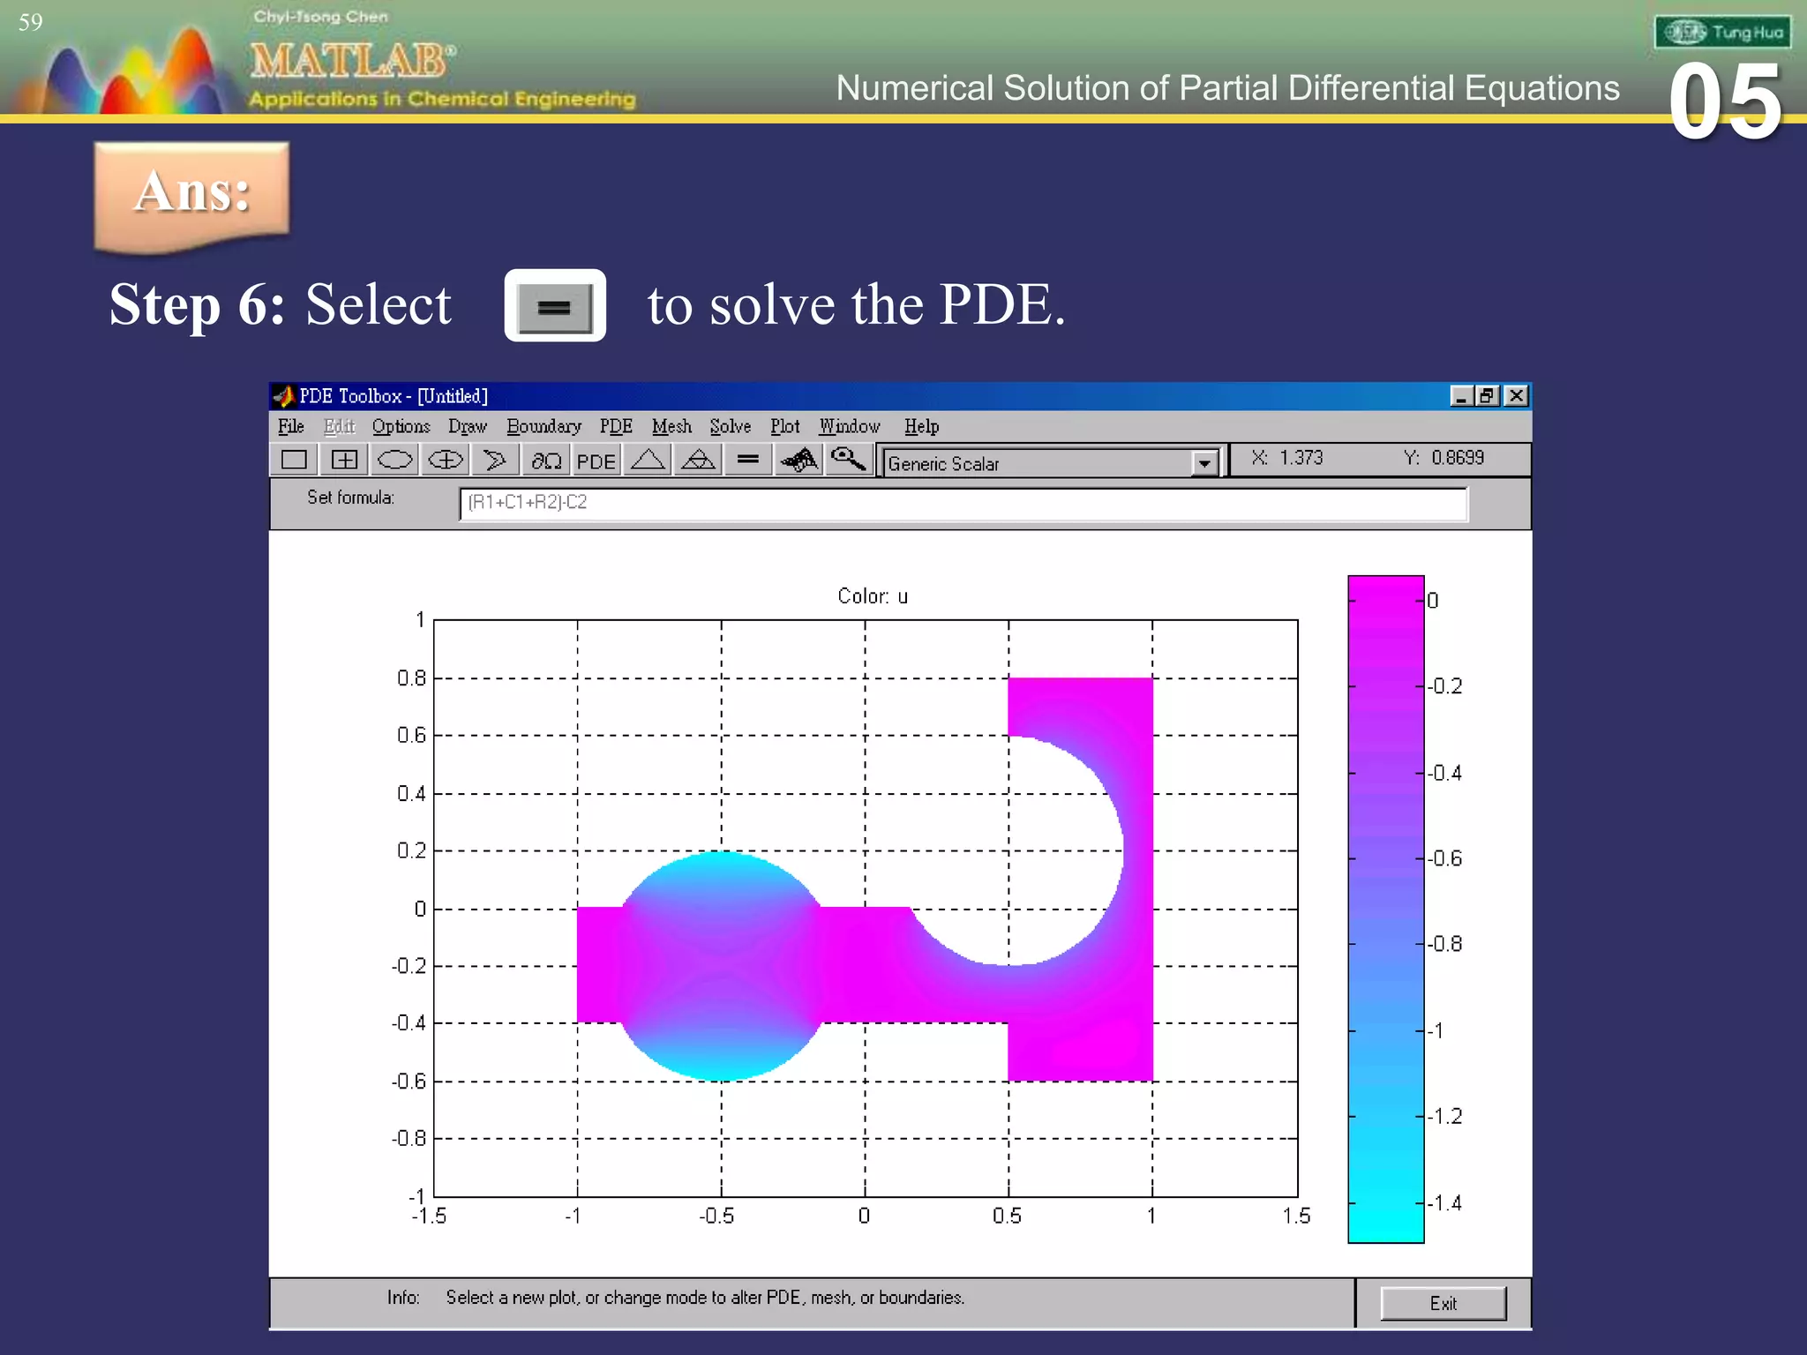This screenshot has width=1807, height=1355.
Task: Close the PDE Toolbox window
Action: point(1516,396)
